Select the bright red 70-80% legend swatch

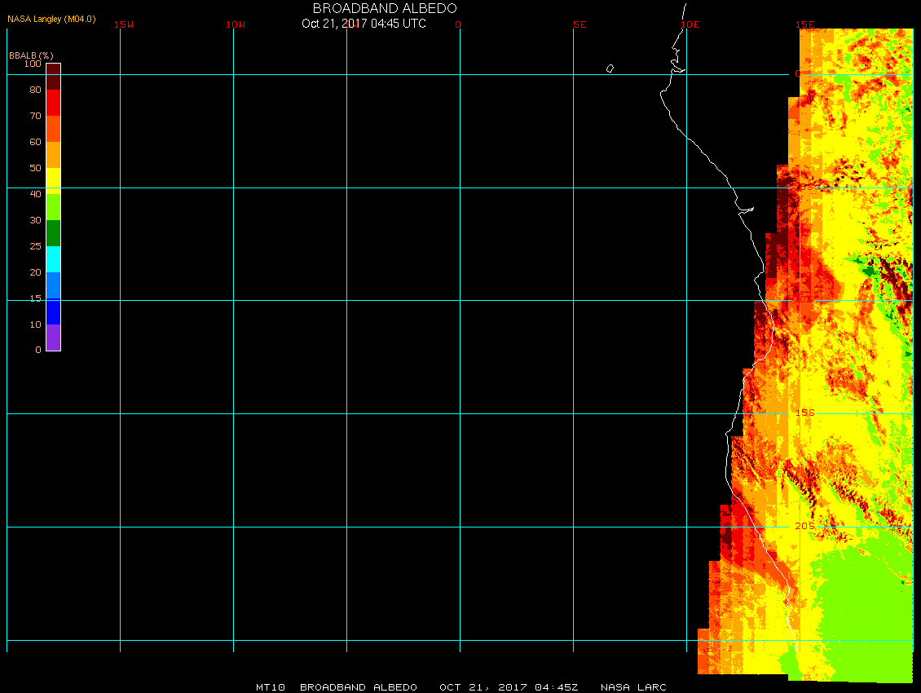tap(53, 103)
